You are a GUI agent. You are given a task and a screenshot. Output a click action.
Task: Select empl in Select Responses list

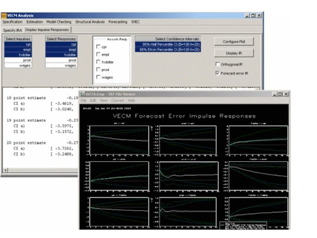61,50
